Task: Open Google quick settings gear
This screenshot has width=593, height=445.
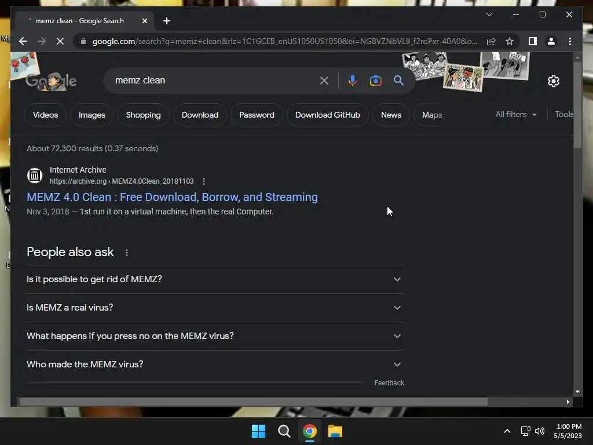Action: pos(553,81)
